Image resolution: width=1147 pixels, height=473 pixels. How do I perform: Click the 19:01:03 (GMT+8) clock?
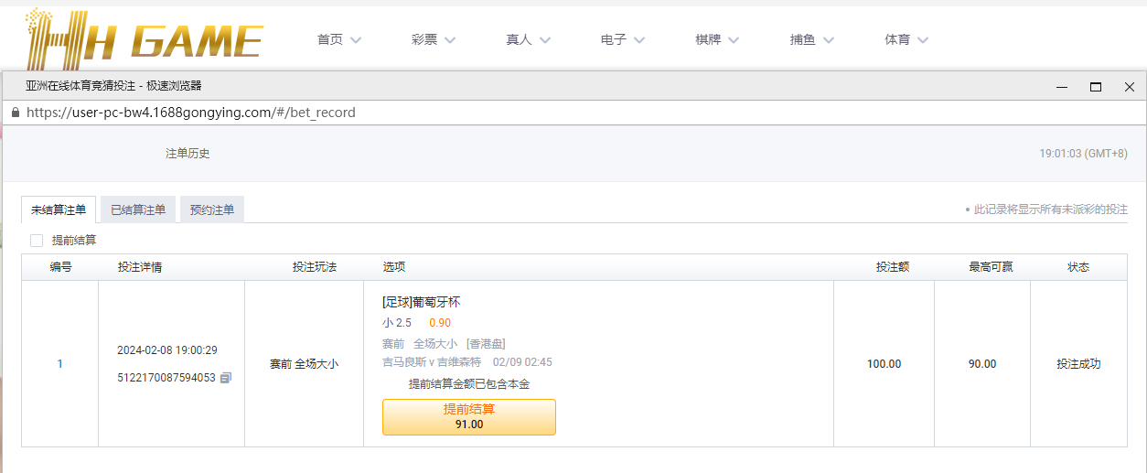point(1083,154)
